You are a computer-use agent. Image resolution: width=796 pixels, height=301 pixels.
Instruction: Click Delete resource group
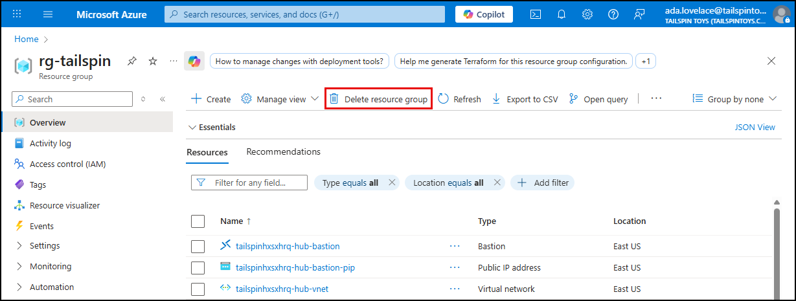379,99
